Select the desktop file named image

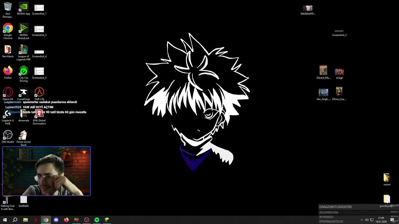339,74
